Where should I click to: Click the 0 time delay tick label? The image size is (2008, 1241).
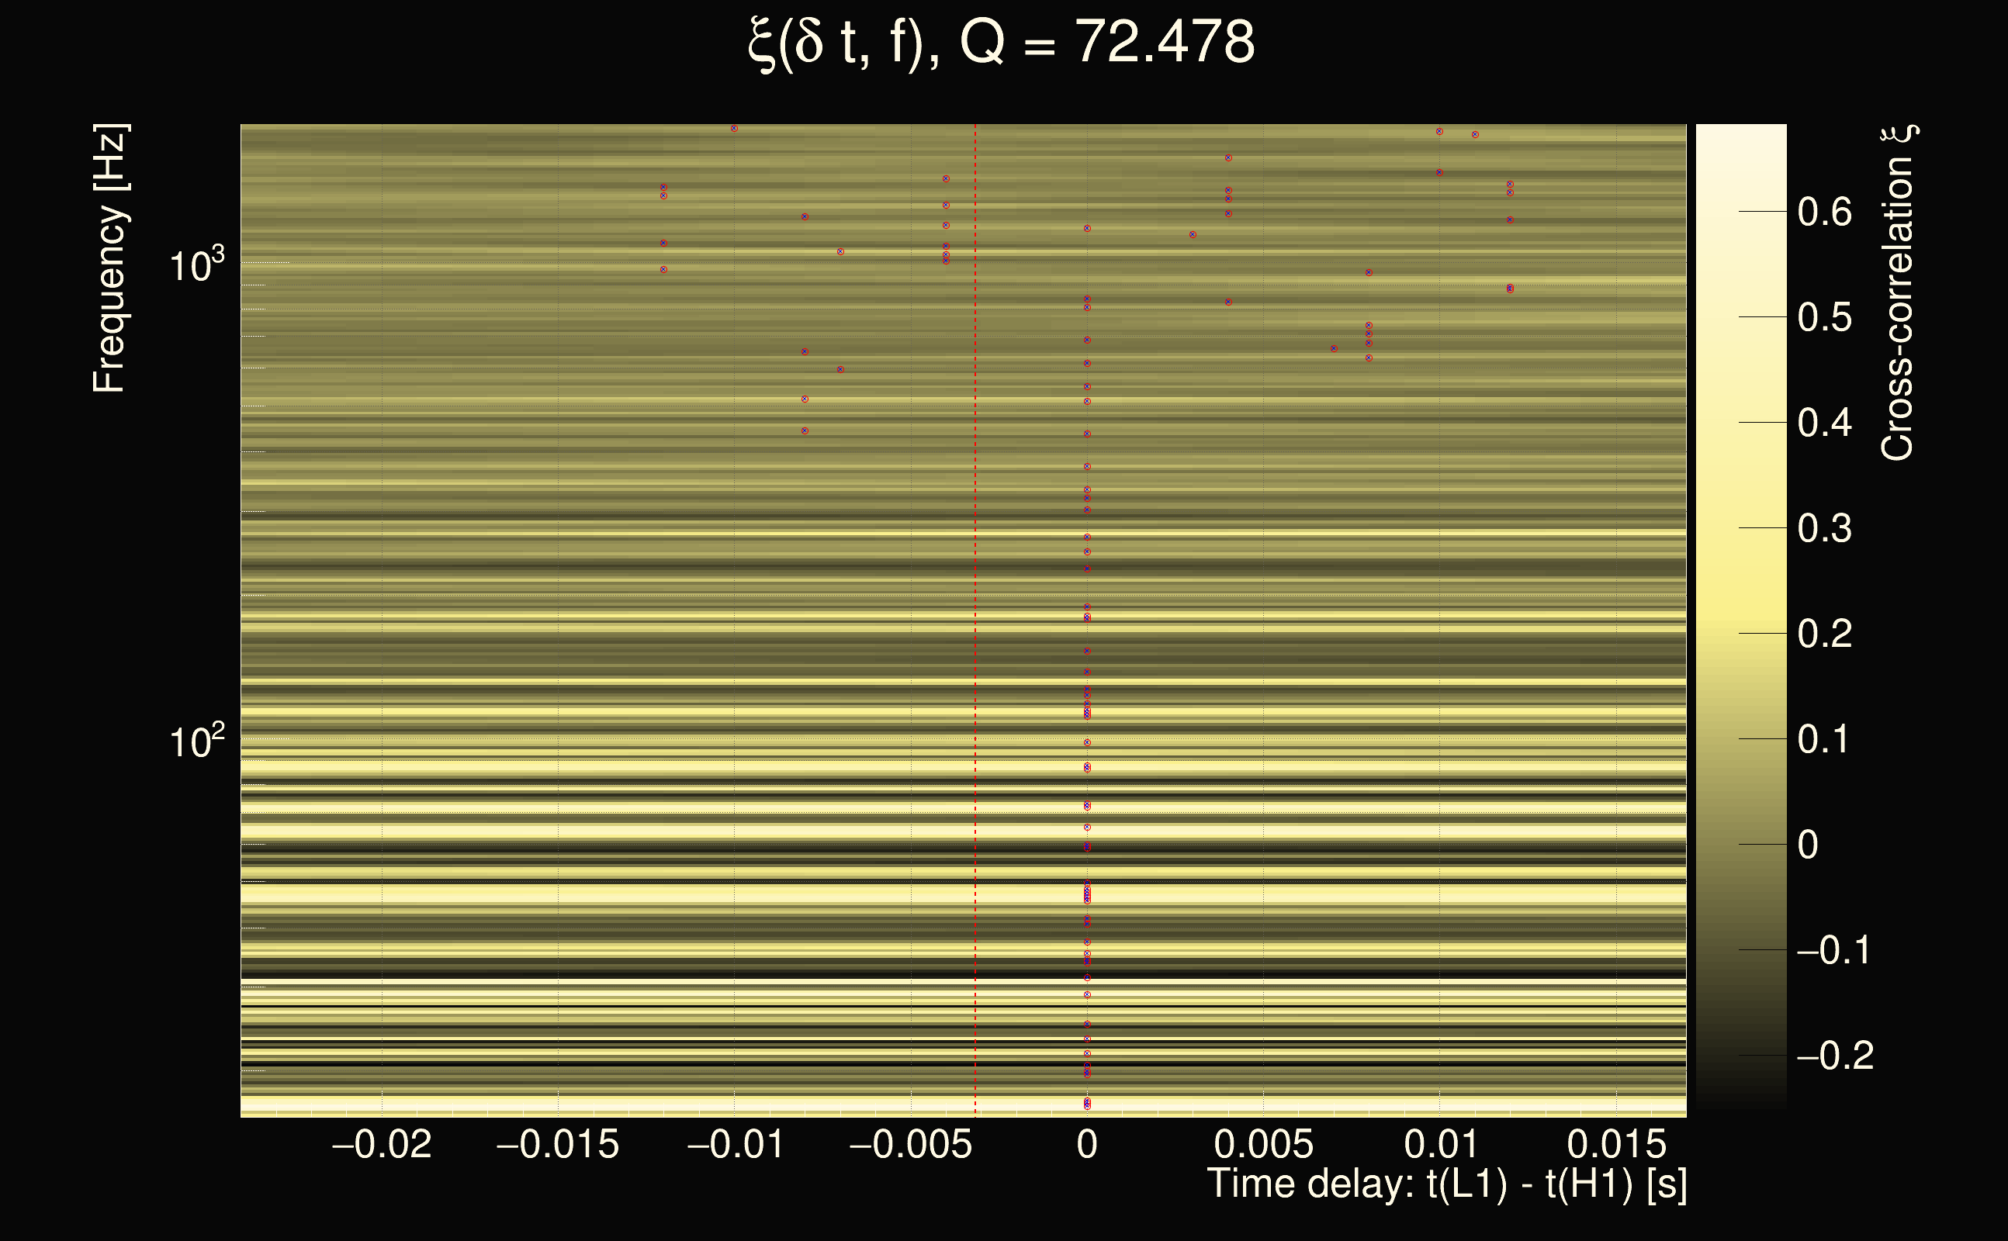coord(1087,1144)
